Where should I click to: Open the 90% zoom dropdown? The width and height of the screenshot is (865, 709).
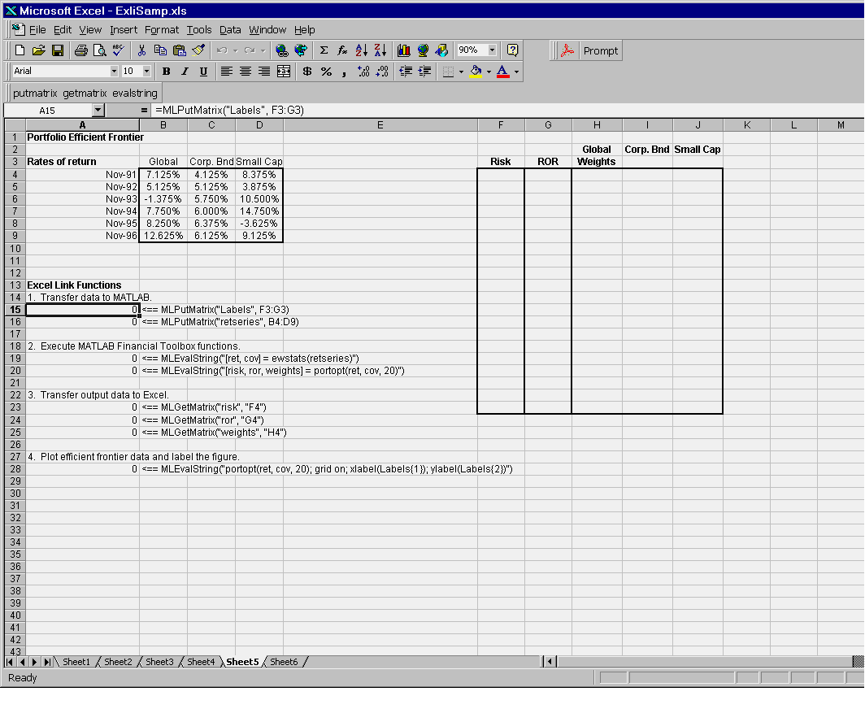[x=492, y=50]
